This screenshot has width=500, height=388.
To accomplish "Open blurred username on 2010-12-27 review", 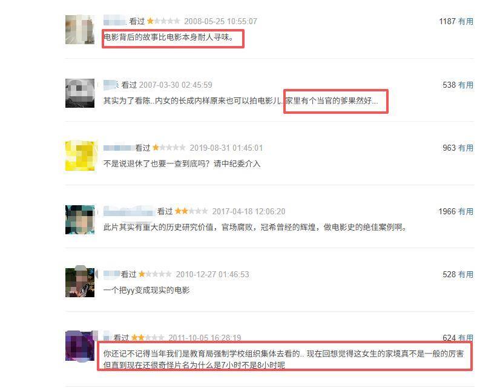I will tap(112, 274).
